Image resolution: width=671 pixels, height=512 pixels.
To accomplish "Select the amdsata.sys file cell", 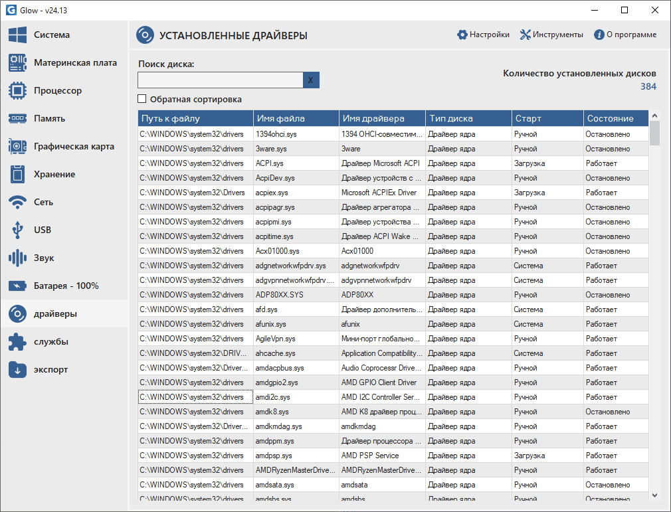I will [x=296, y=485].
